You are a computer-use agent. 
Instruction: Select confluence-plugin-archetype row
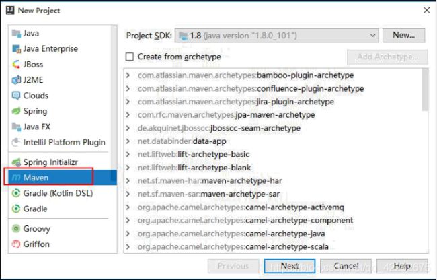(x=273, y=88)
